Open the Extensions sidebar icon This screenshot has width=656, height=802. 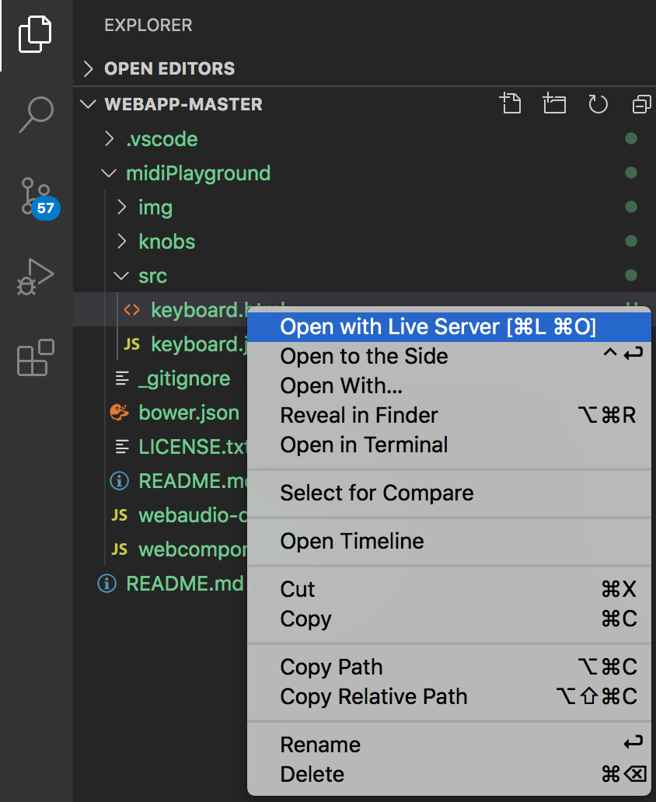34,356
